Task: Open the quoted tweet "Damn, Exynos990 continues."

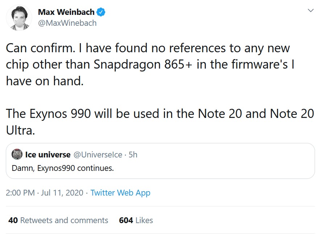Action: 160,161
